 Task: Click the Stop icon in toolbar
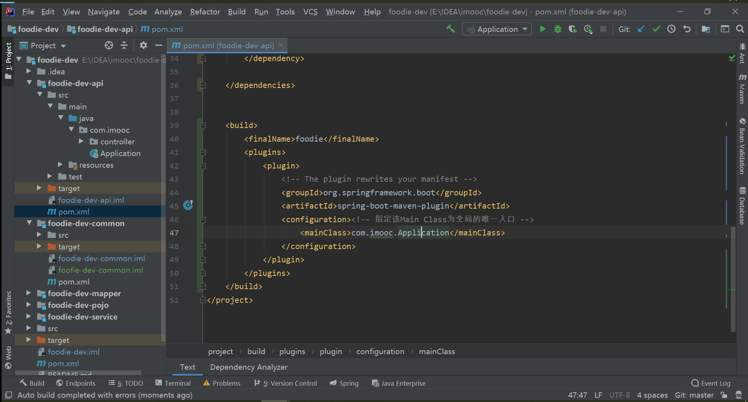point(603,29)
